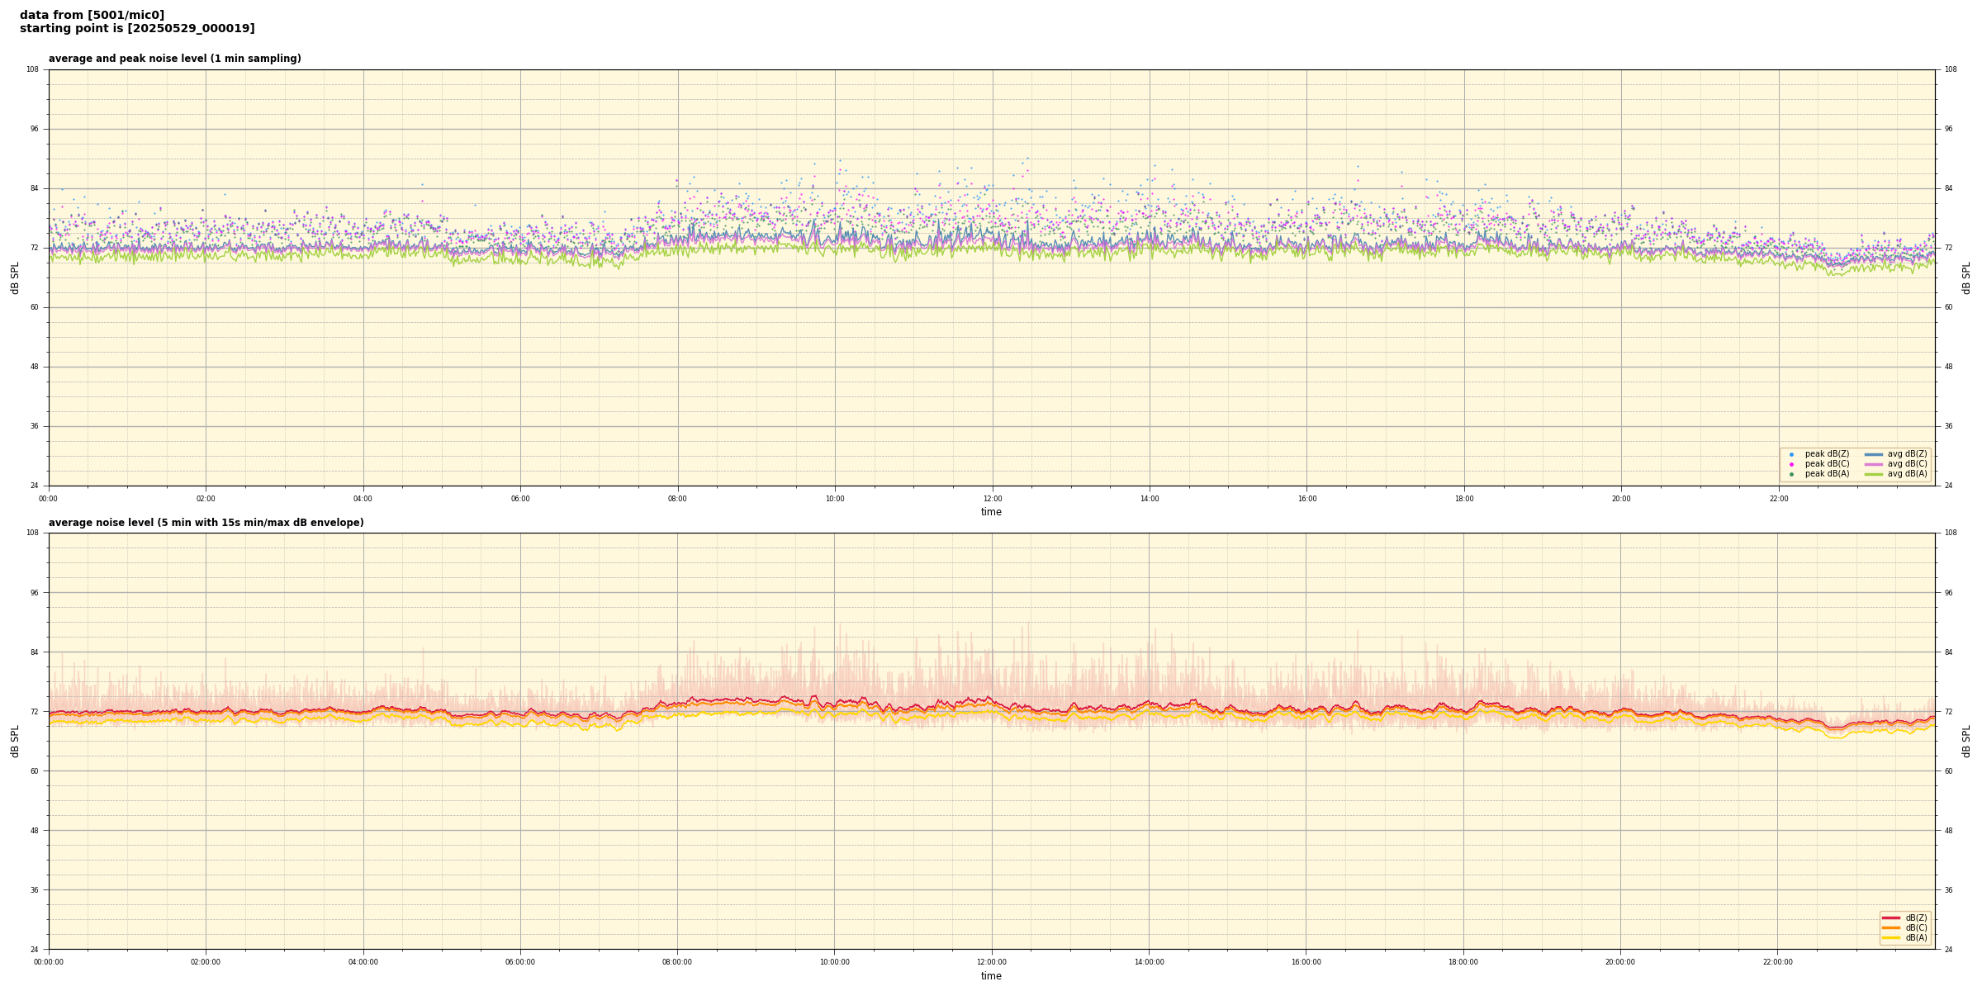Image resolution: width=1982 pixels, height=991 pixels.
Task: Click the 08:00:00 tick on bottom chart
Action: click(x=677, y=962)
